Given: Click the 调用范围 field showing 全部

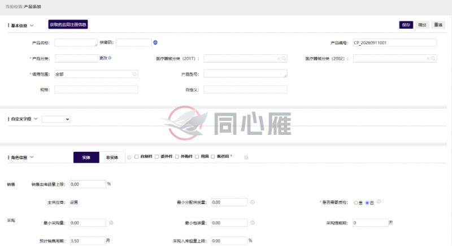Looking at the screenshot, I should tap(96, 74).
